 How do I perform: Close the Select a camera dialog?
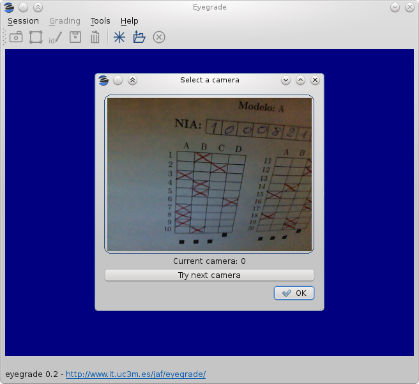coord(316,80)
